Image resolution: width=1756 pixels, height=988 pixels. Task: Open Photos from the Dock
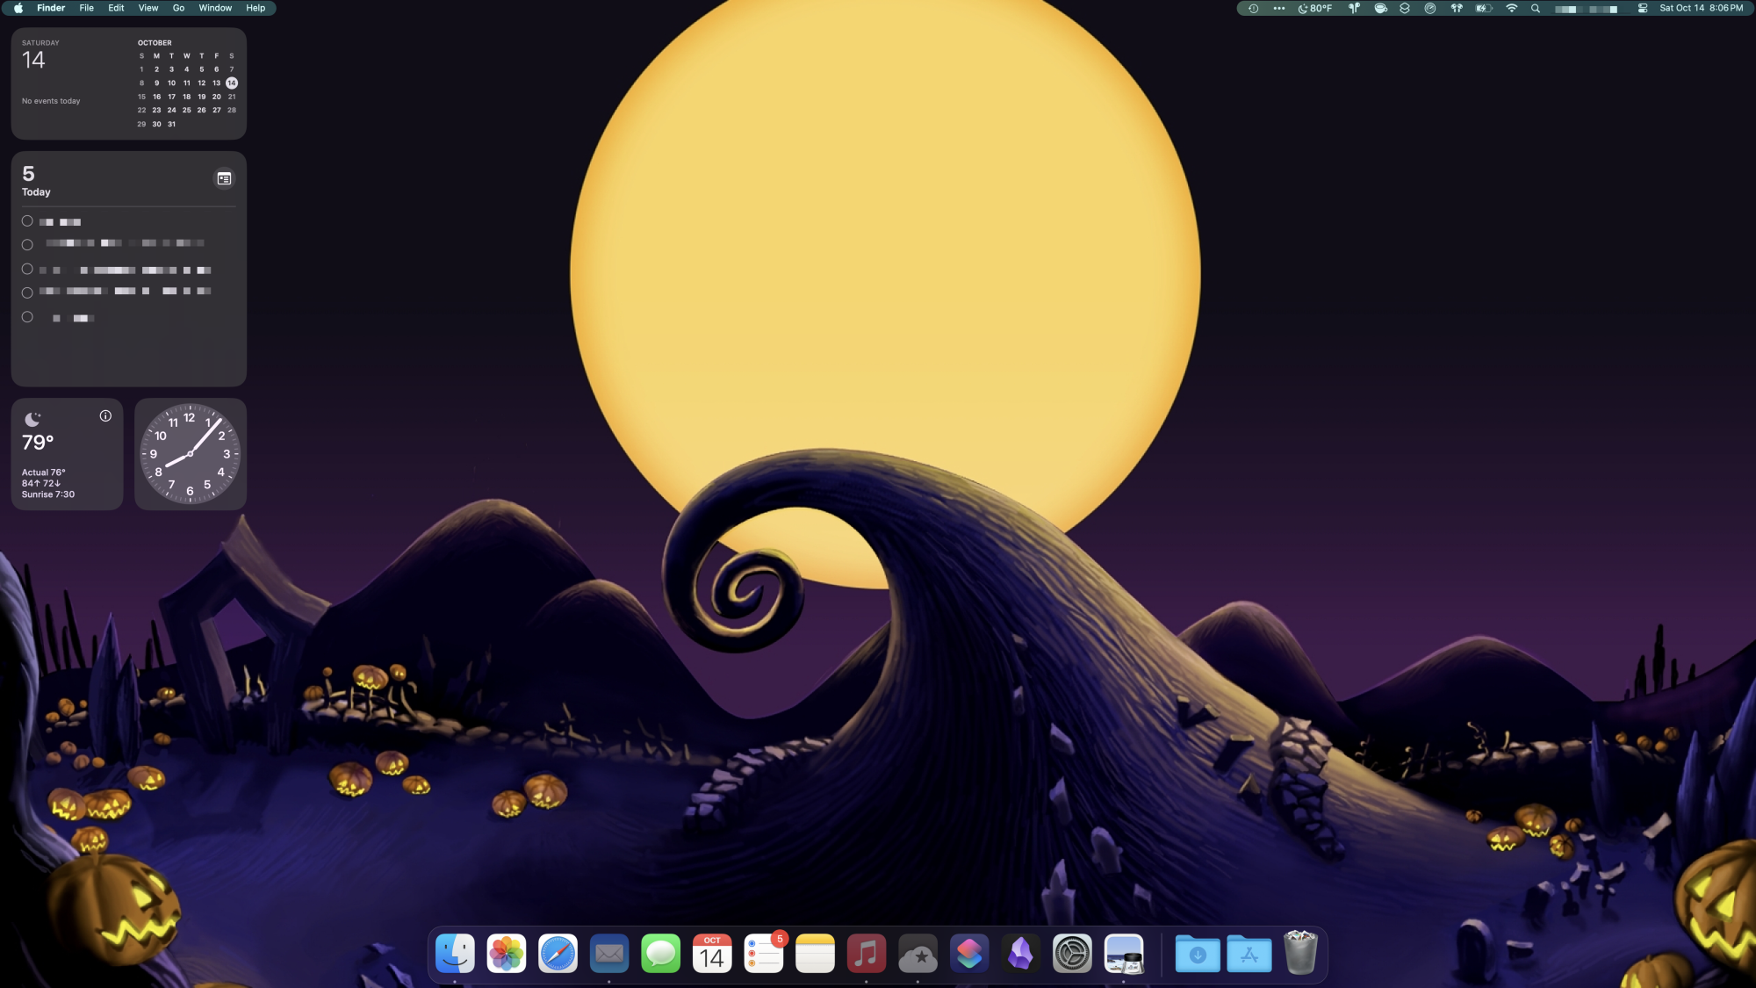[507, 953]
